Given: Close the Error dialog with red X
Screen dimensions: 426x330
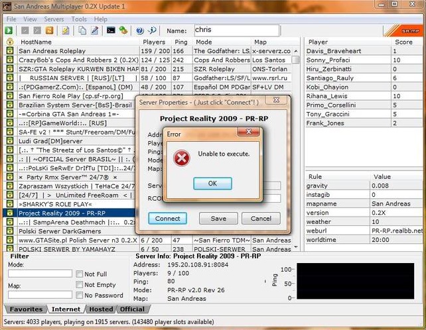Looking at the screenshot, I should point(248,132).
